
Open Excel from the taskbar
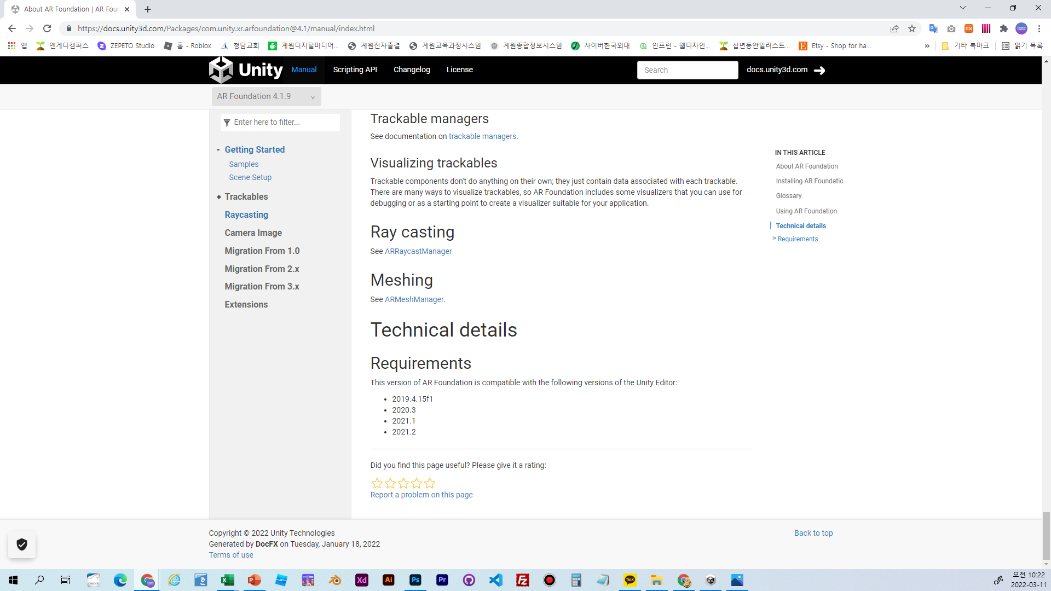[228, 580]
